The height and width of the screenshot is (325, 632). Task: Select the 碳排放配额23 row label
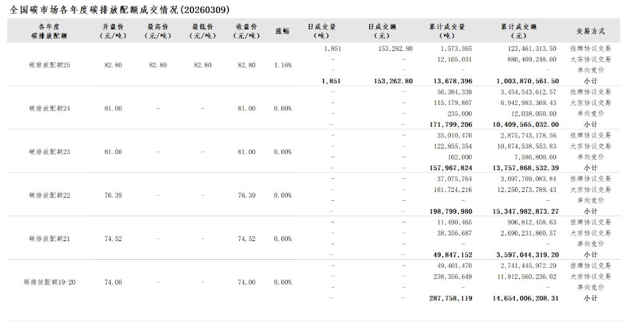coord(50,152)
